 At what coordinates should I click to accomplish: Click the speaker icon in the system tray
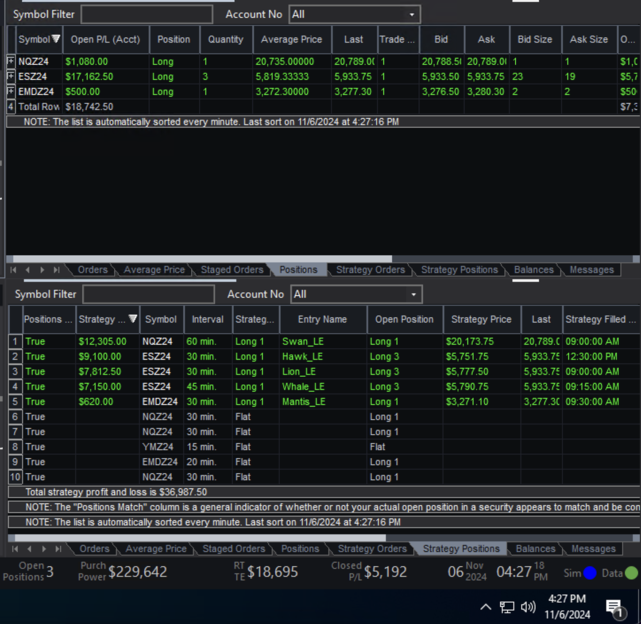point(528,606)
